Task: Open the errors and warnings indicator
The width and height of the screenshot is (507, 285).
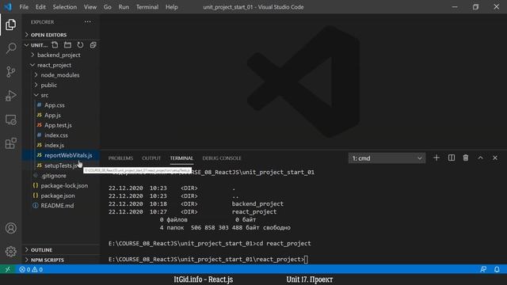Action: point(31,269)
